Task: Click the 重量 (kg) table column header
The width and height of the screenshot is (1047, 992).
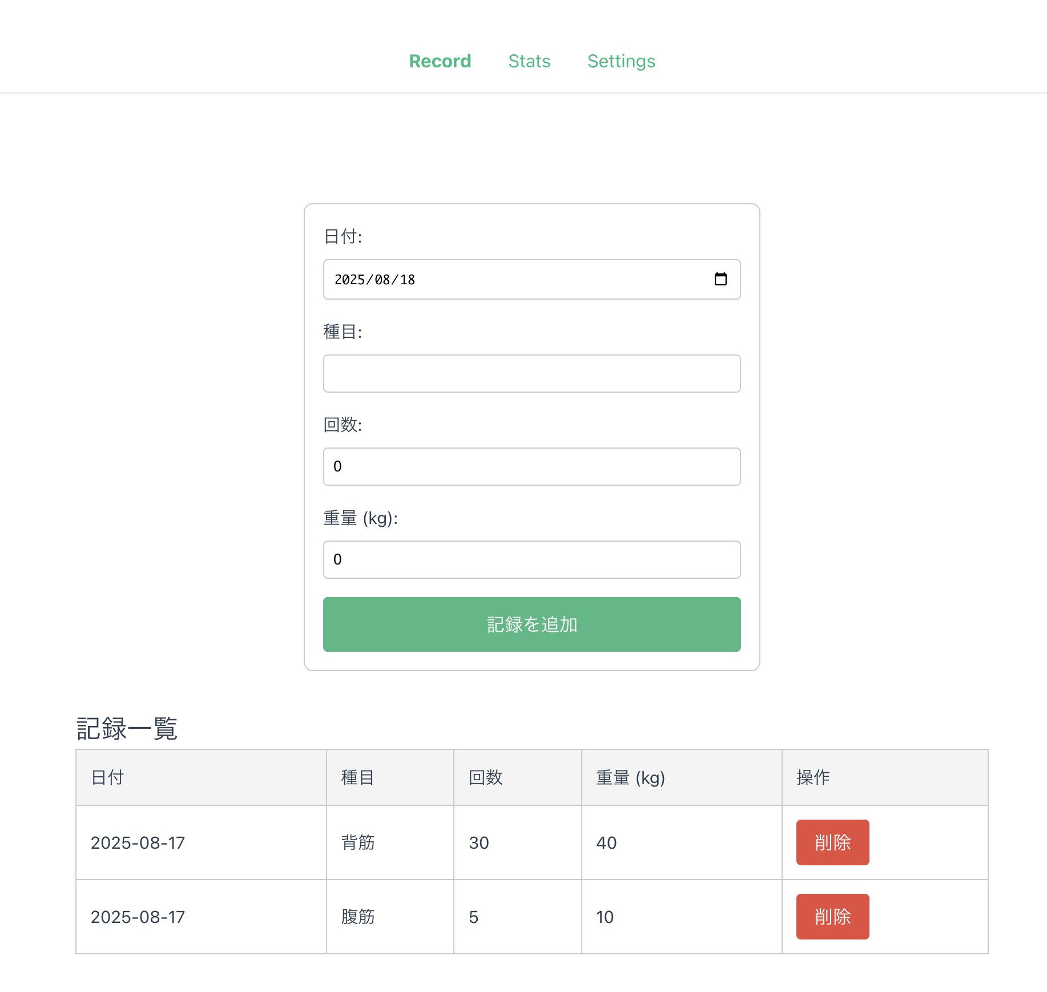Action: click(630, 777)
